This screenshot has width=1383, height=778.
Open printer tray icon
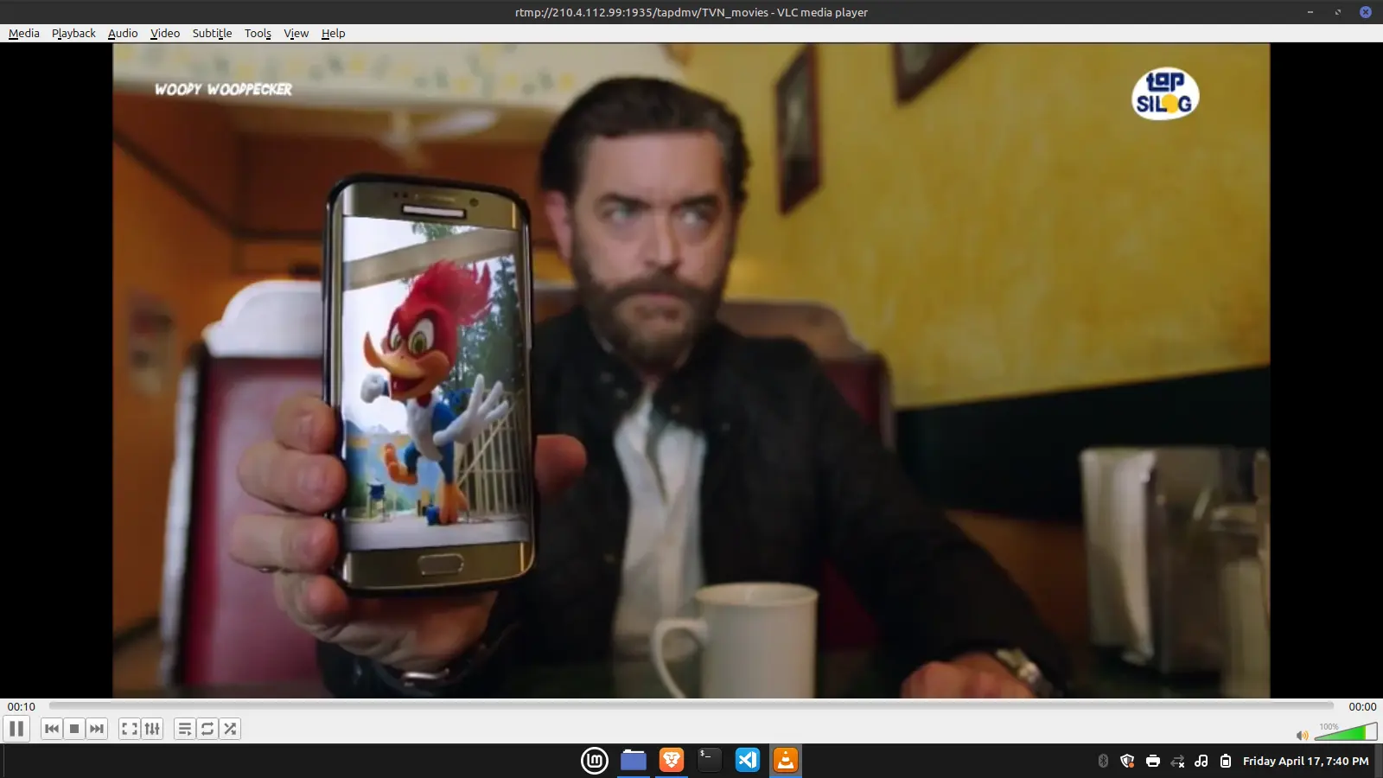point(1152,761)
